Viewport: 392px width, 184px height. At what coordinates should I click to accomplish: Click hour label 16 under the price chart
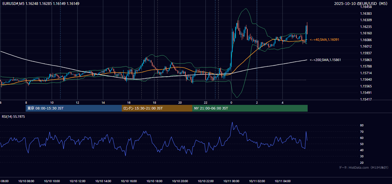[x=129, y=103]
